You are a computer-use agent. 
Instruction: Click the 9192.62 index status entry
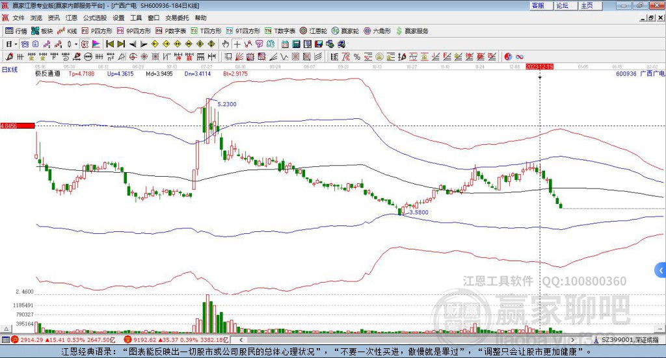(176, 340)
